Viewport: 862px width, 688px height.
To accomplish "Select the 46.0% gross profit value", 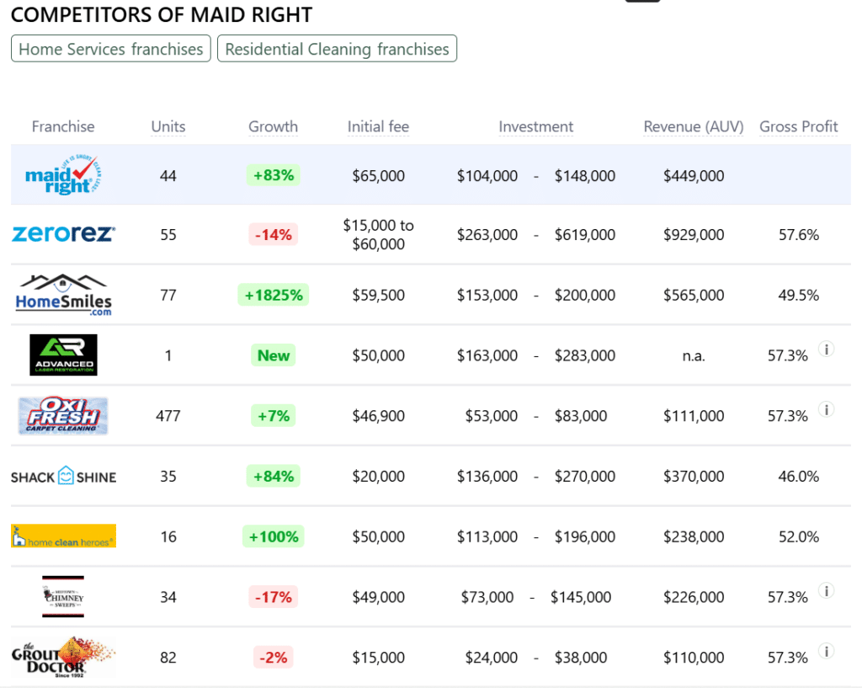I will point(799,477).
